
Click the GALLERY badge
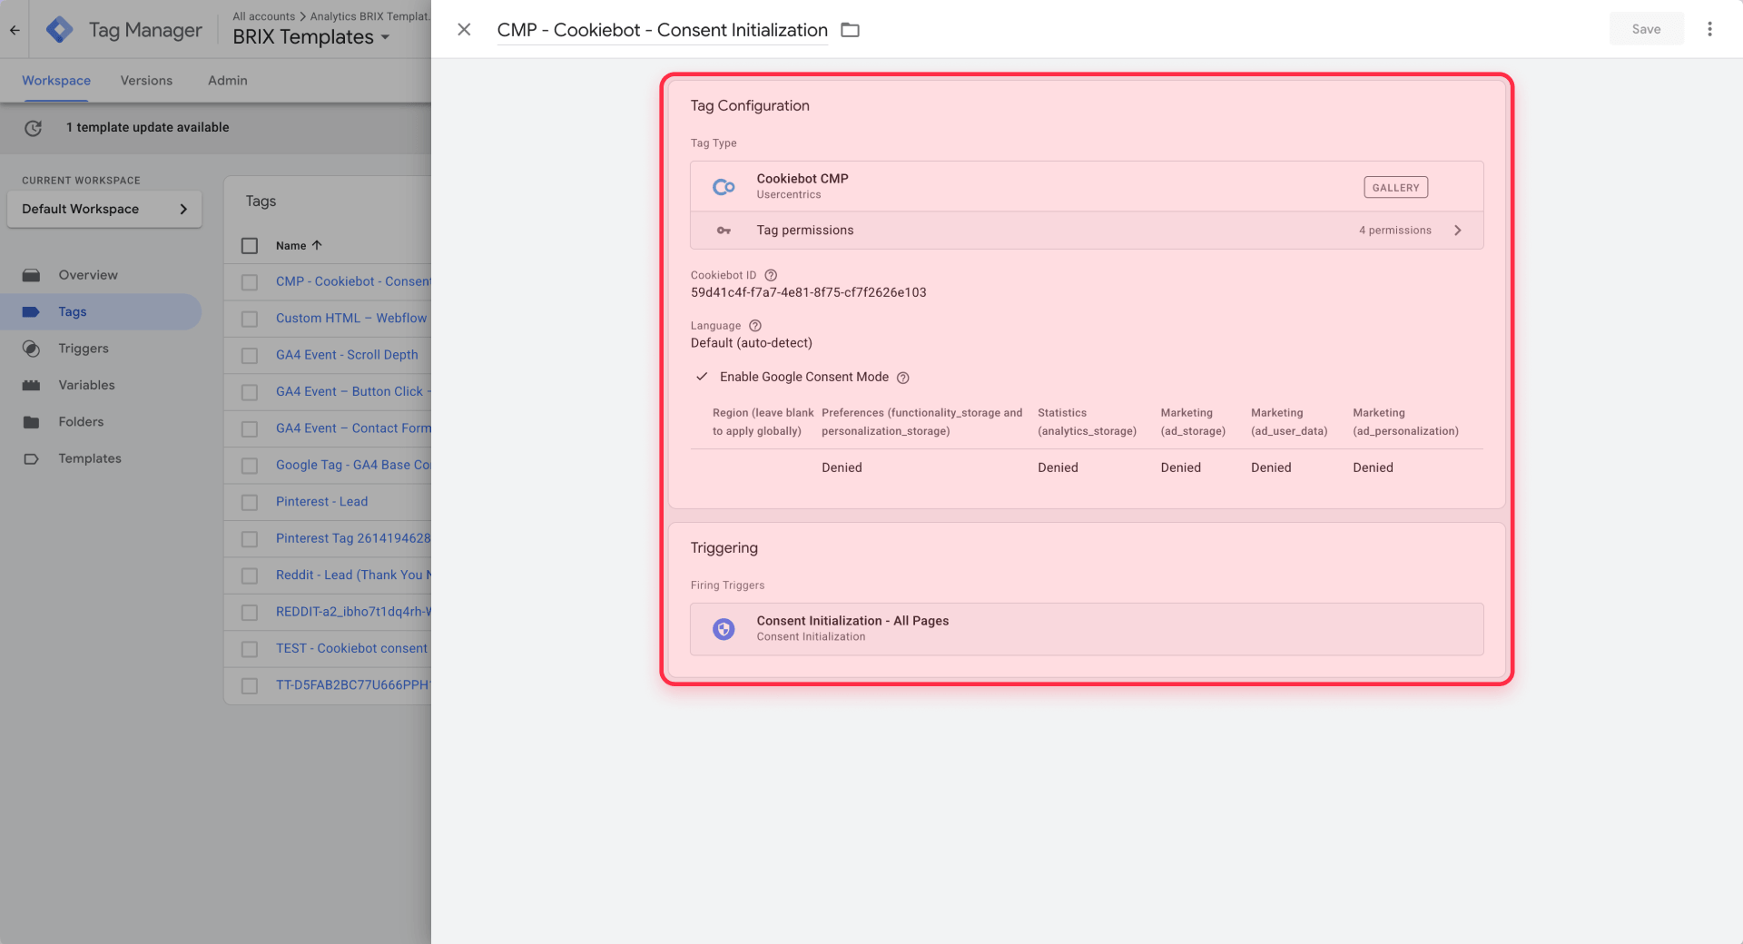coord(1395,187)
